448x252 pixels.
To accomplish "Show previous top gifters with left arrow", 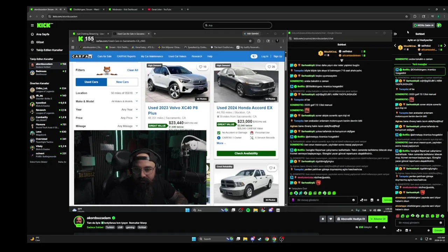I will pyautogui.click(x=395, y=46).
